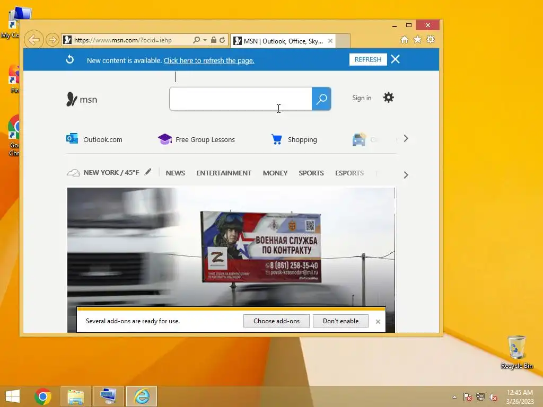Click the address bar search magnifier icon

[x=196, y=40]
